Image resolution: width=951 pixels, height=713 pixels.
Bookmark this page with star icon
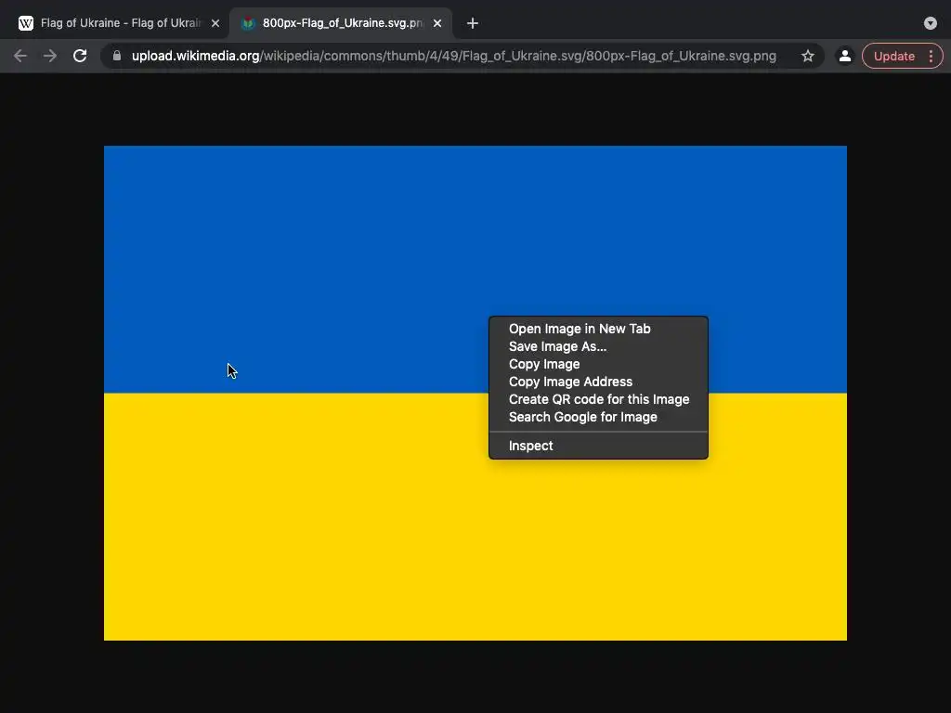click(807, 57)
